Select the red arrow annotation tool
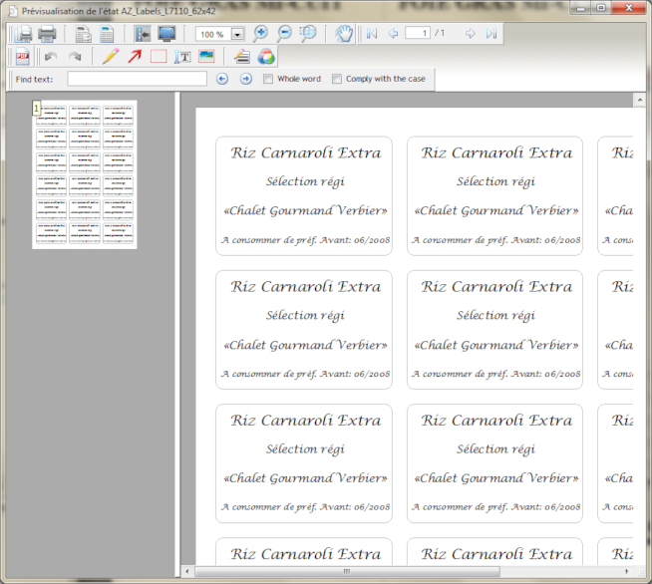The height and width of the screenshot is (584, 652). coord(135,56)
